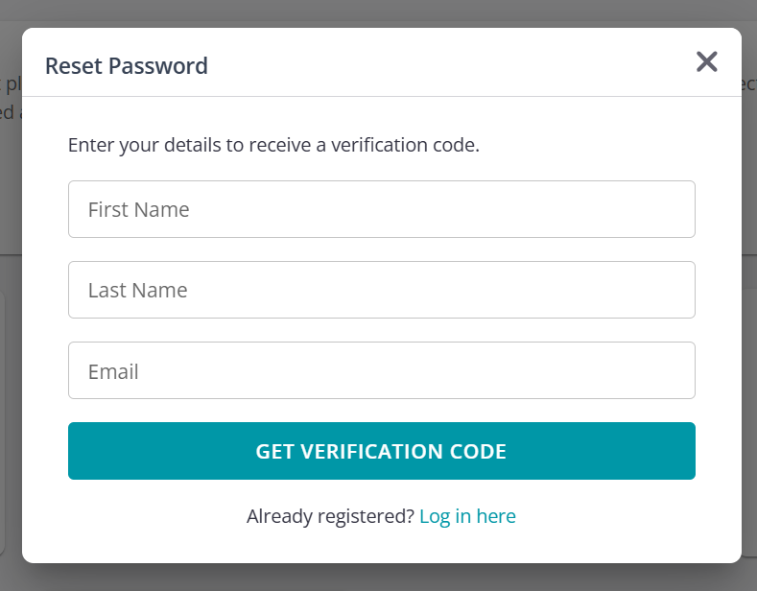This screenshot has height=591, width=757.
Task: Click the "Reset Password" dialog title
Action: tap(127, 66)
